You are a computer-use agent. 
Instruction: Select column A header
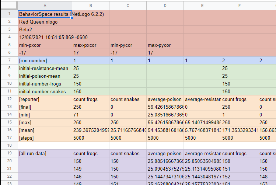(45, 6)
